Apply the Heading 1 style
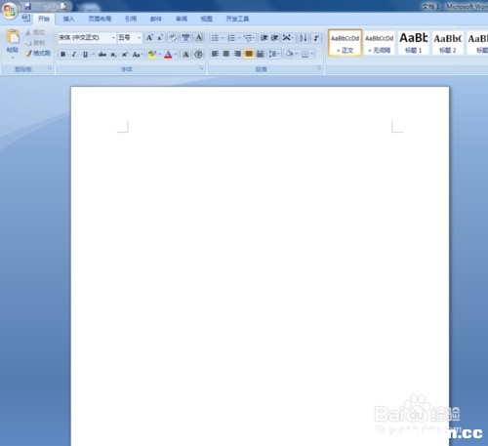This screenshot has height=446, width=488. [x=414, y=42]
